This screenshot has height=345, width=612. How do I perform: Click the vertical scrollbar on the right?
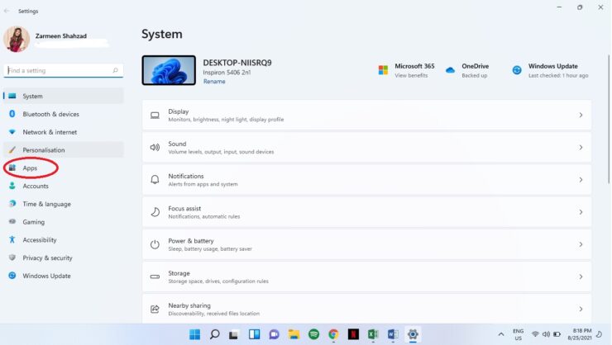(609, 119)
